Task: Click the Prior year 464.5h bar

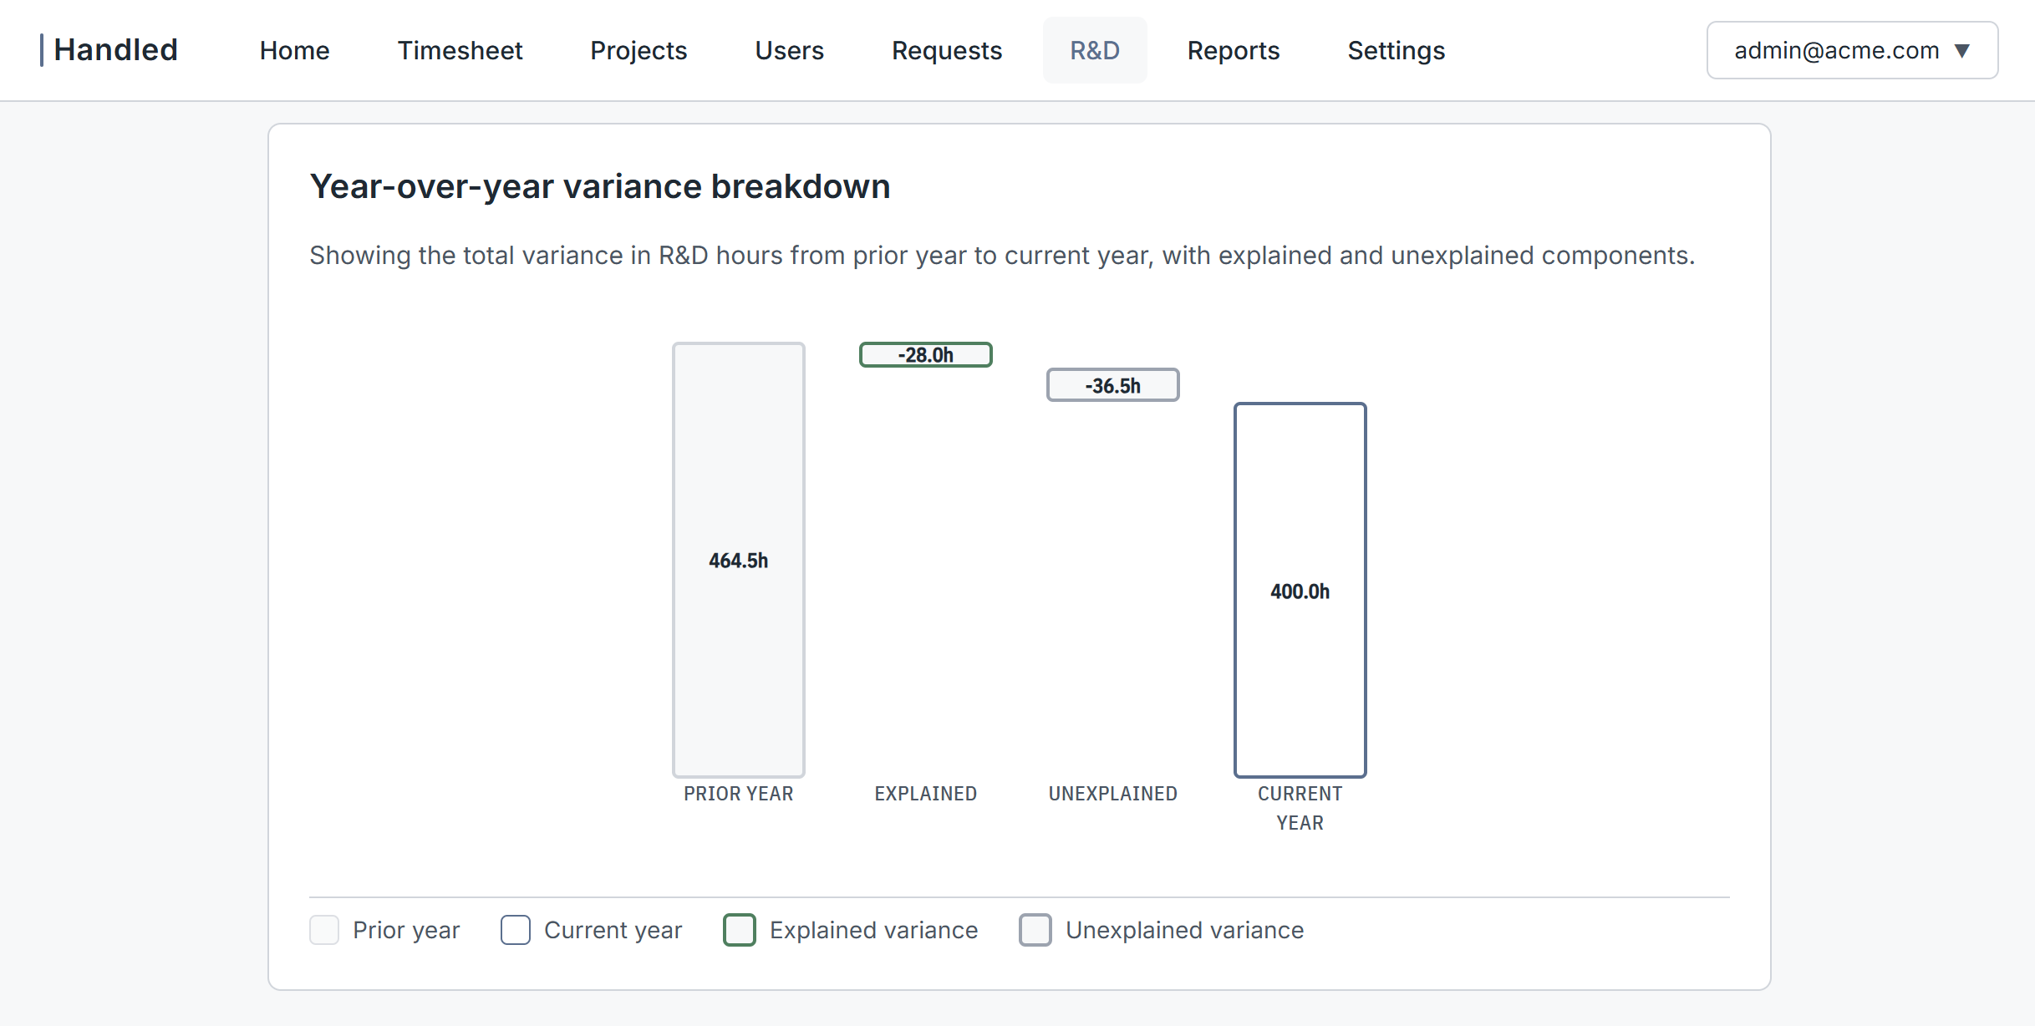Action: click(x=738, y=560)
